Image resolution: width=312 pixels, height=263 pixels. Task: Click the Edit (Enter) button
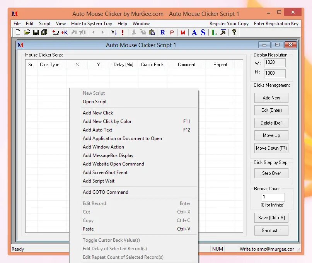[x=271, y=110]
